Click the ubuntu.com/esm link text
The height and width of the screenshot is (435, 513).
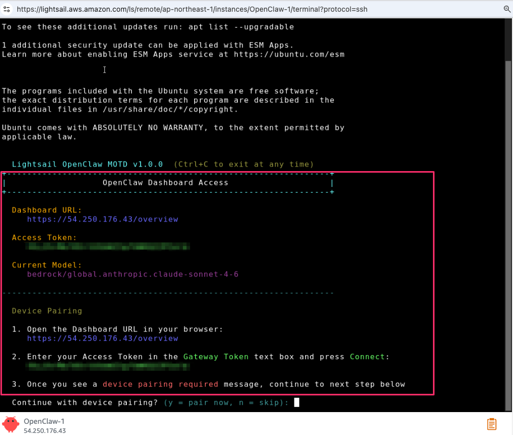[289, 55]
